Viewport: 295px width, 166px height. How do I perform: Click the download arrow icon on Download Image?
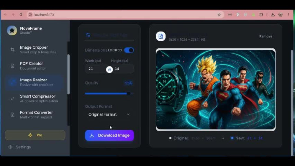[92, 135]
